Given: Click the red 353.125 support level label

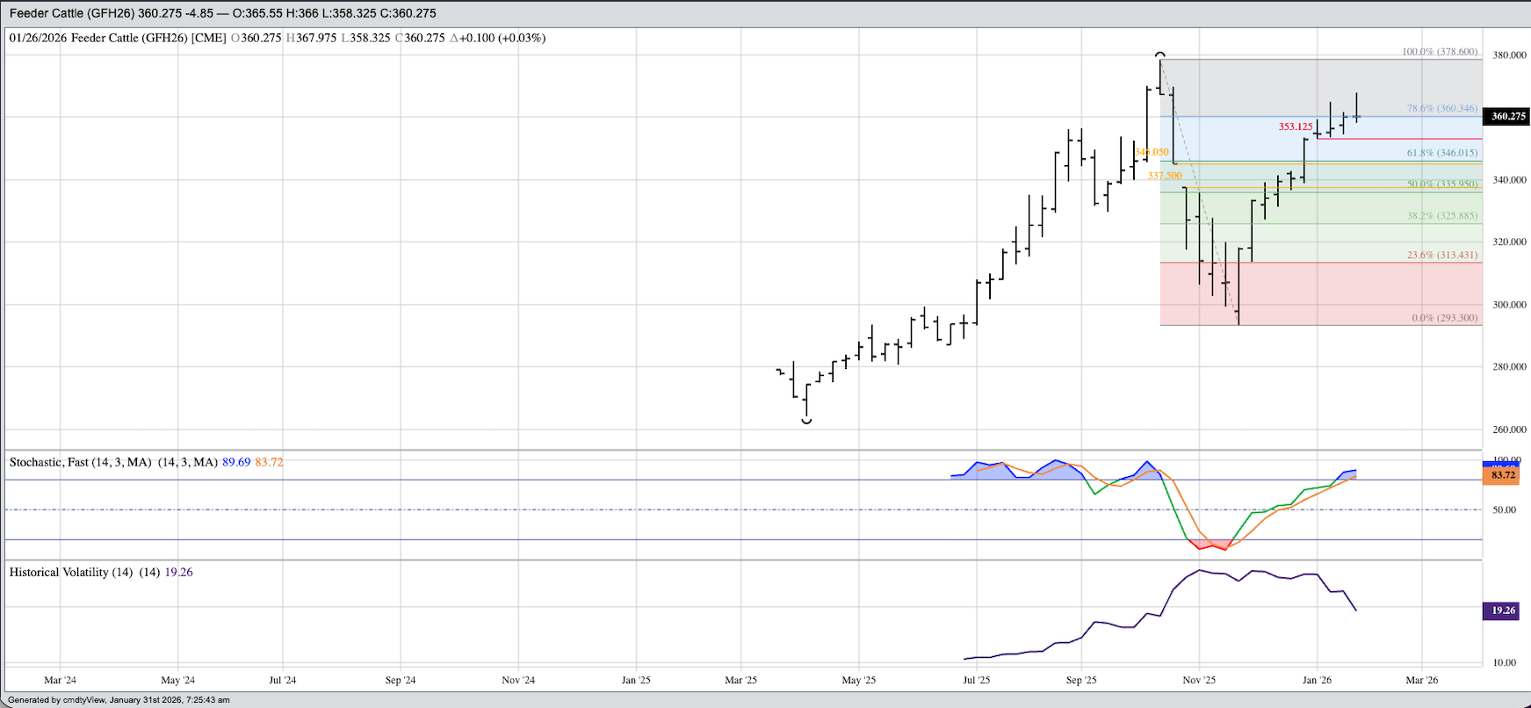Looking at the screenshot, I should [x=1295, y=126].
